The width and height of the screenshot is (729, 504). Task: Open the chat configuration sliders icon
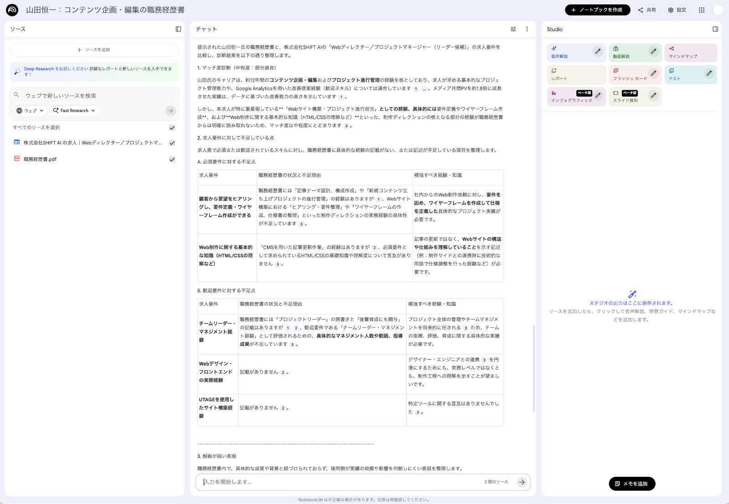[513, 29]
